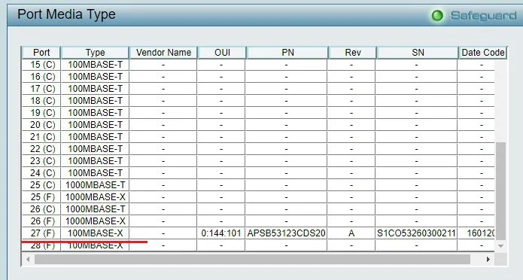Select the PN column header

click(287, 53)
